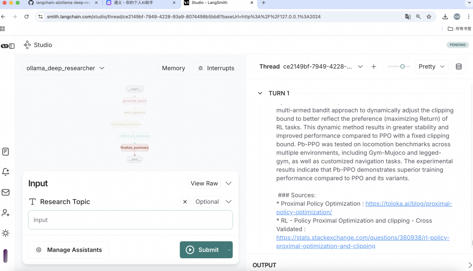This screenshot has width=473, height=271.
Task: Open the database state icon
Action: click(459, 67)
